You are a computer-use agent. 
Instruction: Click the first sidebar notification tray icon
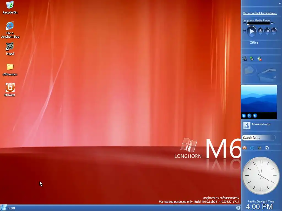tap(245, 59)
